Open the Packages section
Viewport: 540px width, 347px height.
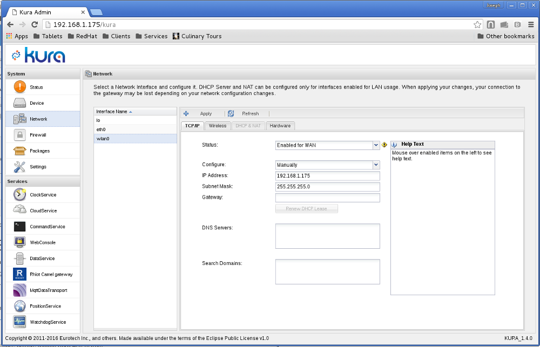pyautogui.click(x=39, y=151)
